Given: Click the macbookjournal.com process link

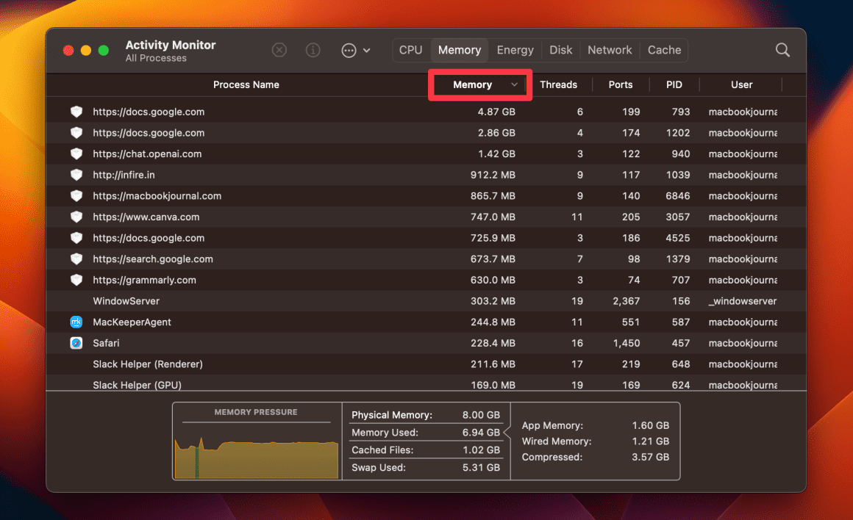Looking at the screenshot, I should pos(157,195).
